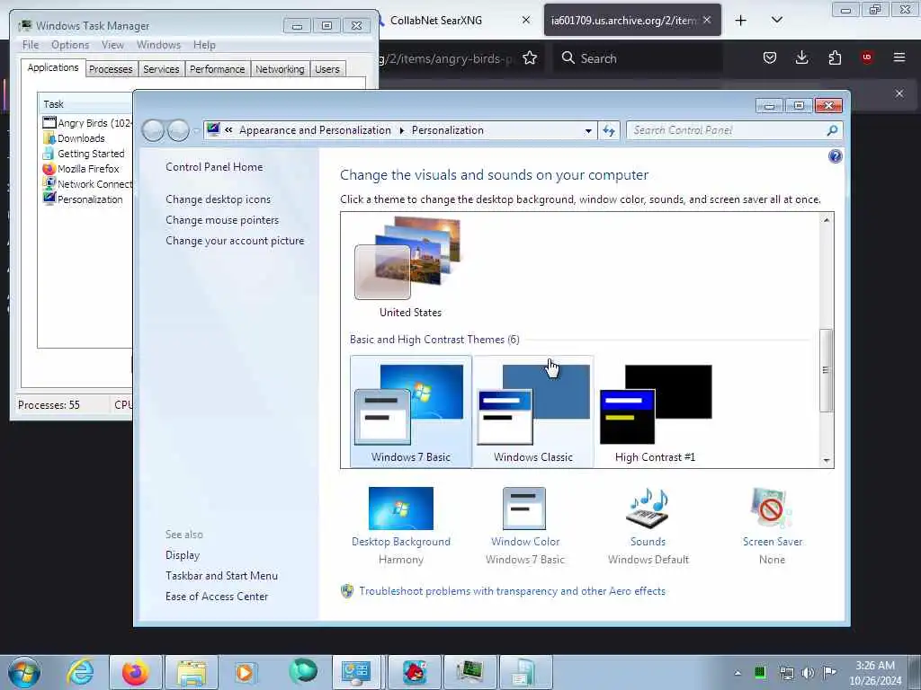The image size is (921, 690).
Task: Open Task Manager Options menu
Action: pos(70,45)
